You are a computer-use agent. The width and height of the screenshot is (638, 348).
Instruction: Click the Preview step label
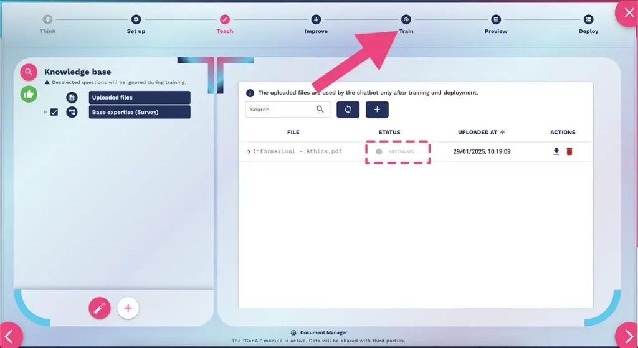point(495,31)
